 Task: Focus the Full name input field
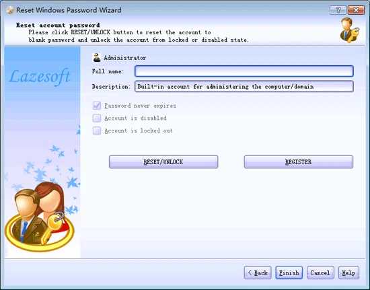244,71
